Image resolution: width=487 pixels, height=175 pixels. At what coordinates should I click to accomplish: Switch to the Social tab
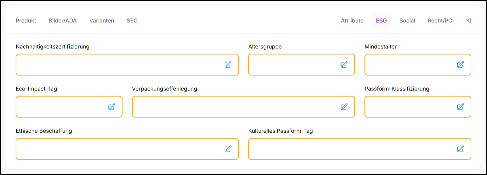(407, 21)
